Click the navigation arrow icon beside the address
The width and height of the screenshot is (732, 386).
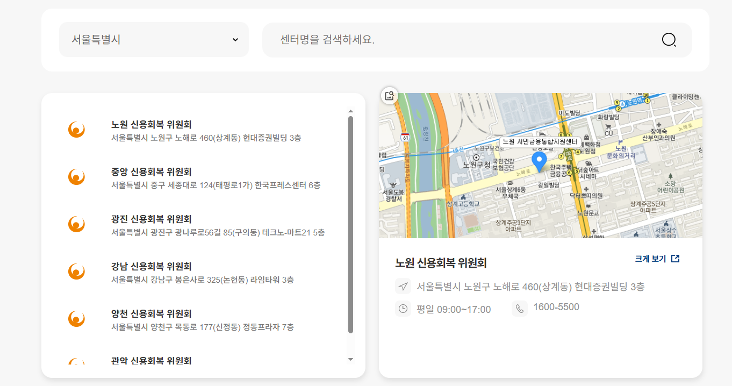click(x=403, y=286)
